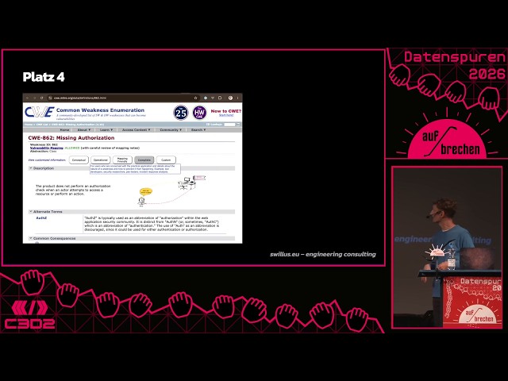Click the 'Datenspuren 2026' title text
Viewport: 508px width, 381px height.
455,65
